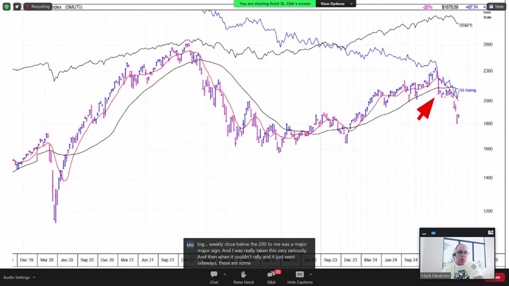Click the 'Jun 24' date axis label
The height and width of the screenshot is (286, 509).
pos(391,260)
